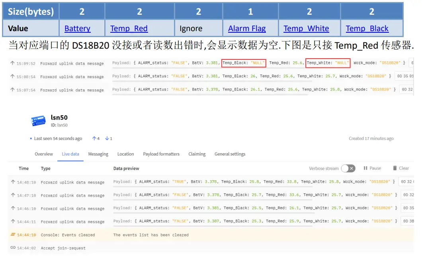Click the downlink count arrow icon
This screenshot has height=256, width=422.
pyautogui.click(x=107, y=139)
